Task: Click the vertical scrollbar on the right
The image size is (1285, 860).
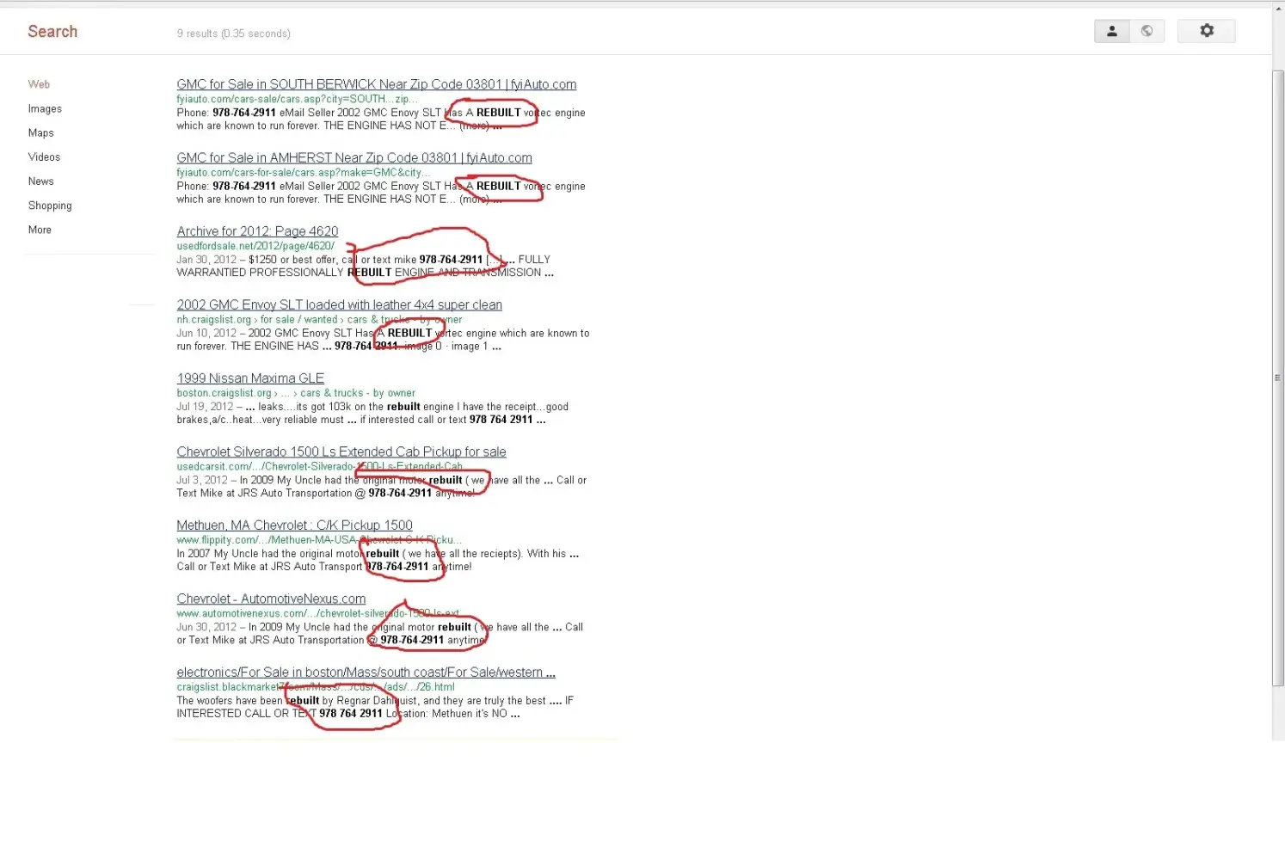Action: pos(1277,378)
